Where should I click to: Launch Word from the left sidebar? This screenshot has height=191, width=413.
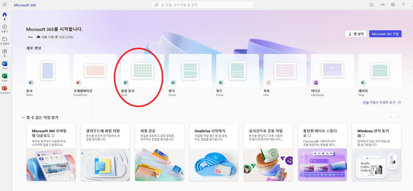tap(4, 64)
